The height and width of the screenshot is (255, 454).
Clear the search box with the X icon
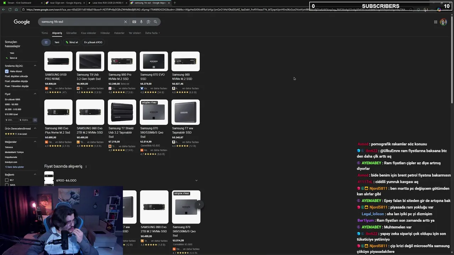click(x=125, y=22)
